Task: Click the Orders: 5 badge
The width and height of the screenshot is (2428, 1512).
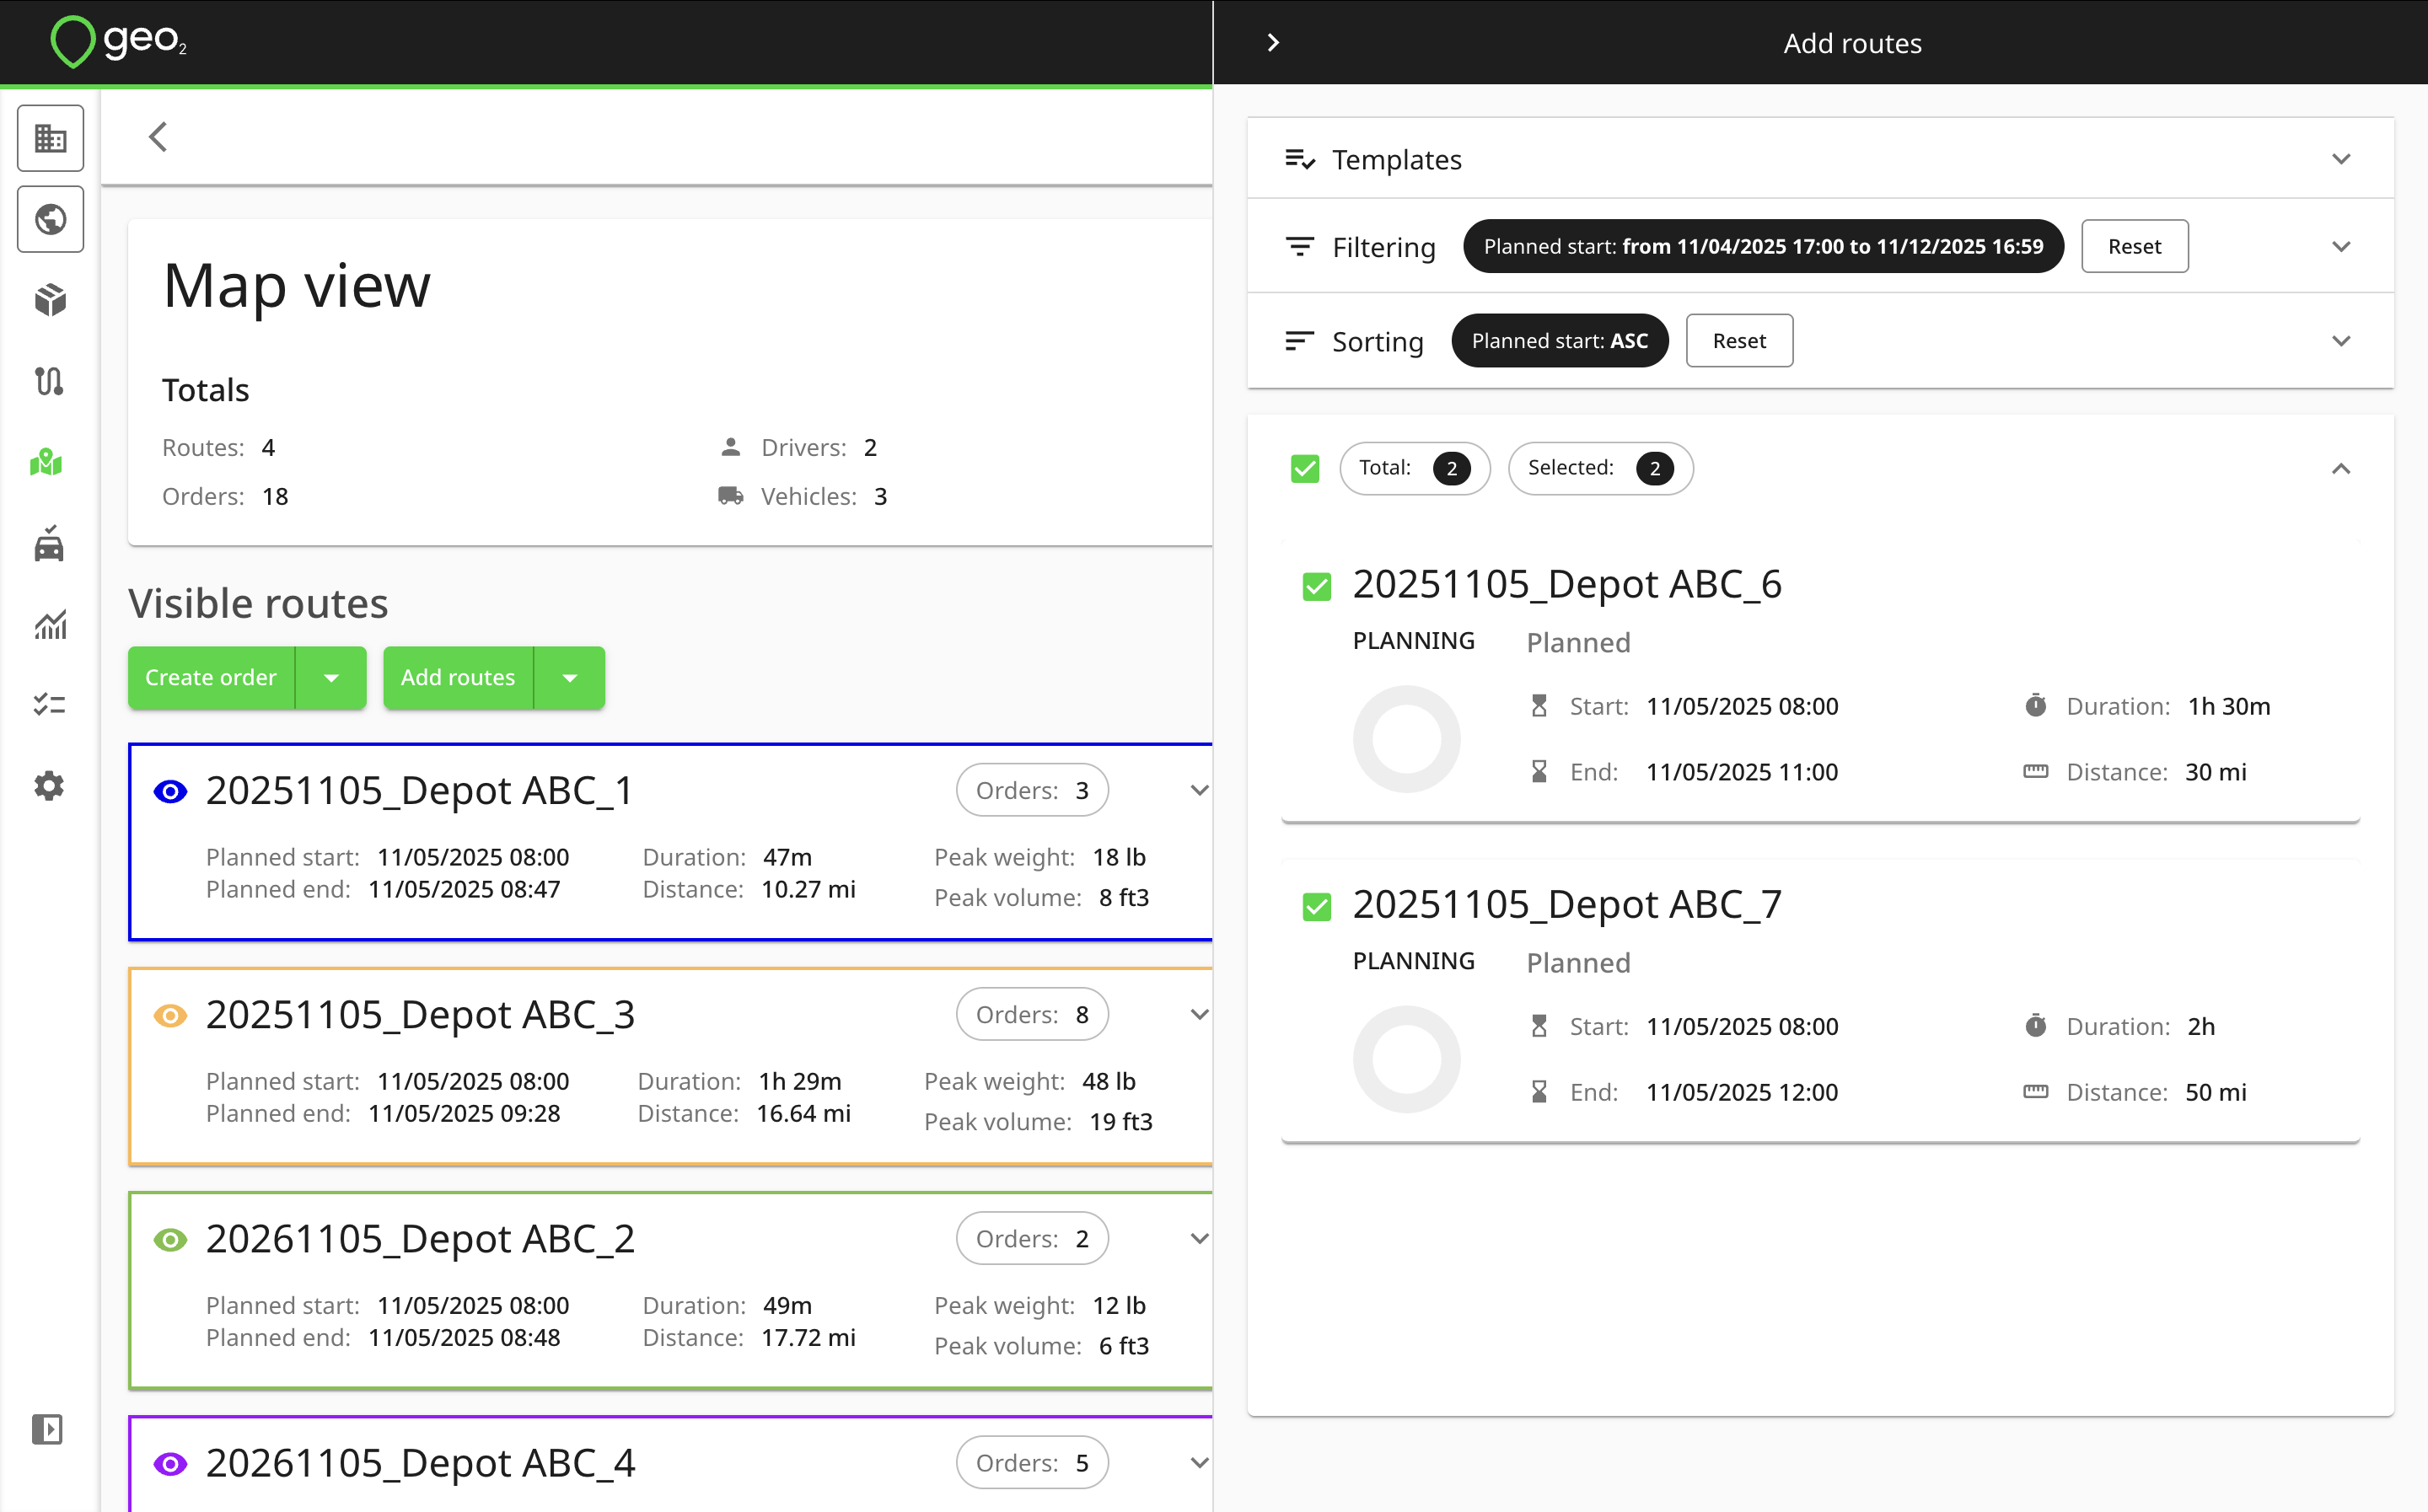Action: click(1032, 1462)
